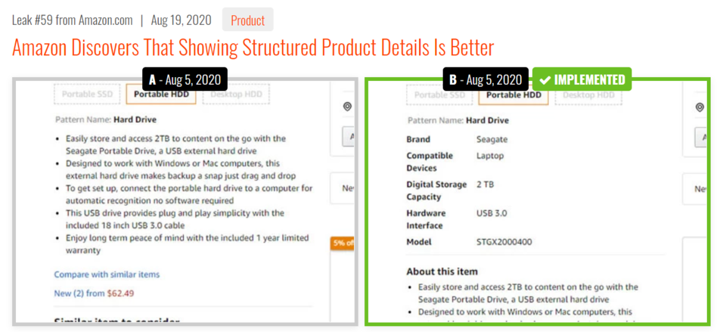Image resolution: width=726 pixels, height=332 pixels.
Task: Click the variant B date label
Action: pos(486,79)
